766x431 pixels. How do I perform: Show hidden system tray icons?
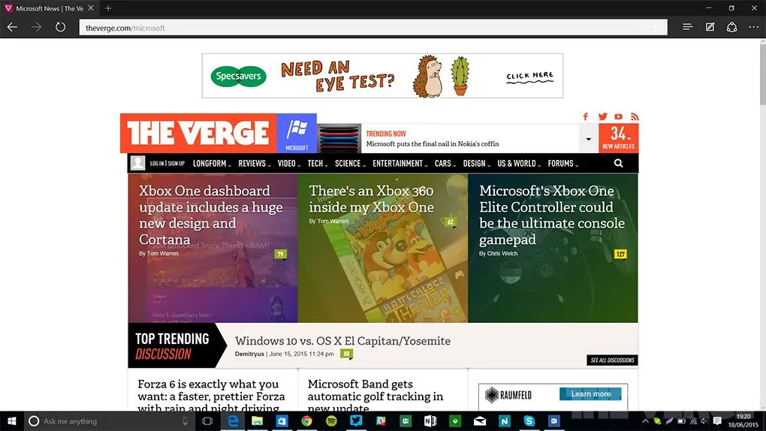pos(645,420)
